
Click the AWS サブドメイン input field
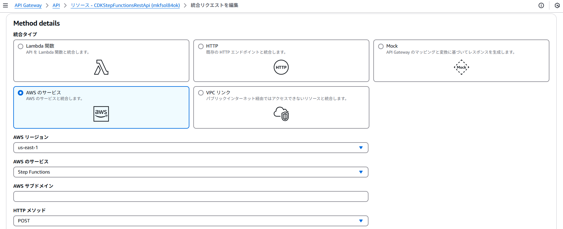tap(191, 196)
